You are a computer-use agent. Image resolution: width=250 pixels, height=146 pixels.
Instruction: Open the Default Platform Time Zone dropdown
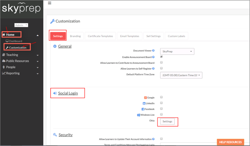[181, 75]
